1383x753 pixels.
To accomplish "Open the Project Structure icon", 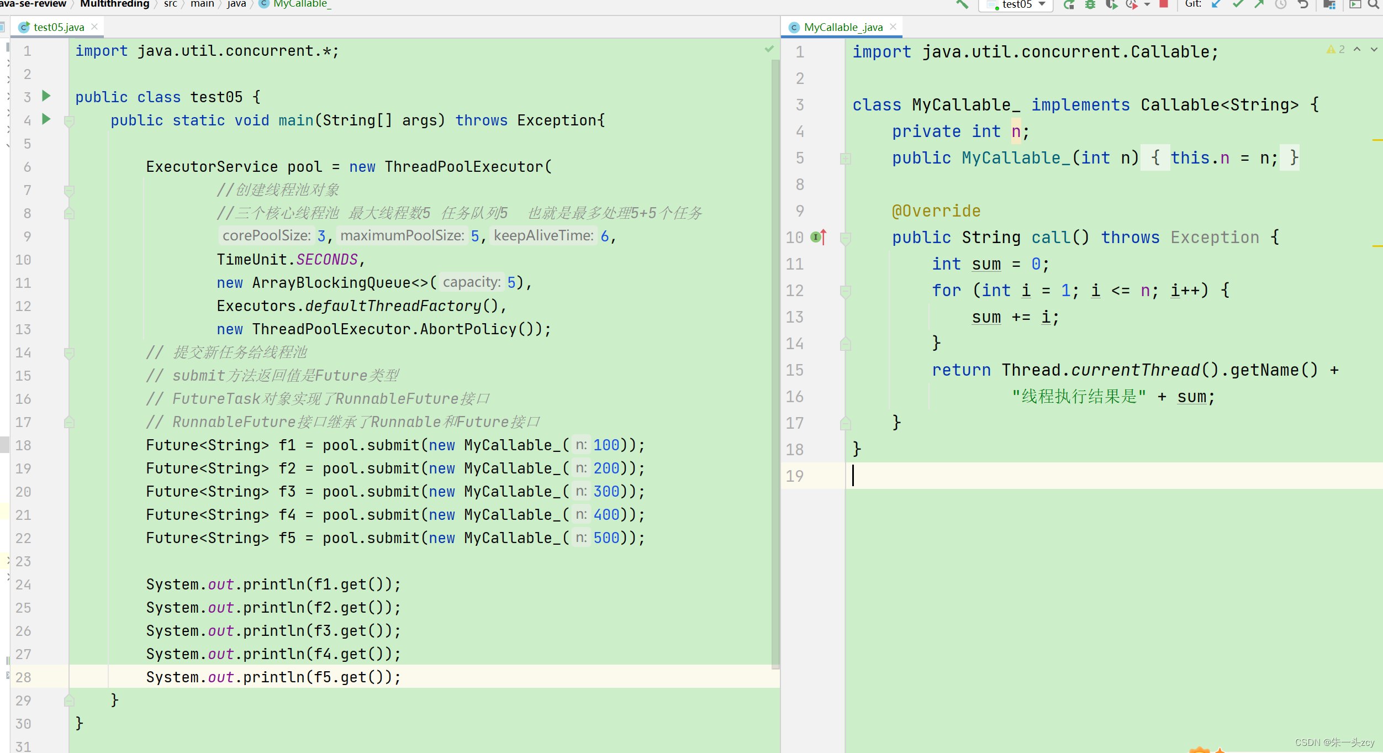I will coord(1329,4).
